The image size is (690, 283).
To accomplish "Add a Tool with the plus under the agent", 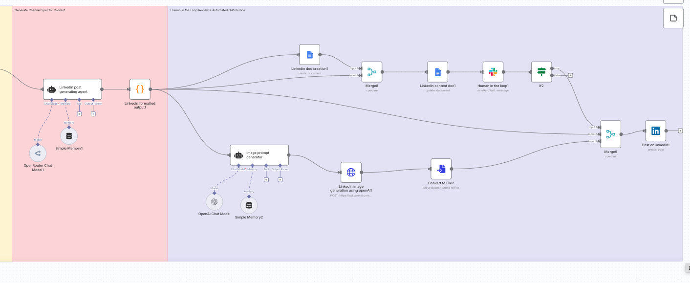I will [79, 113].
